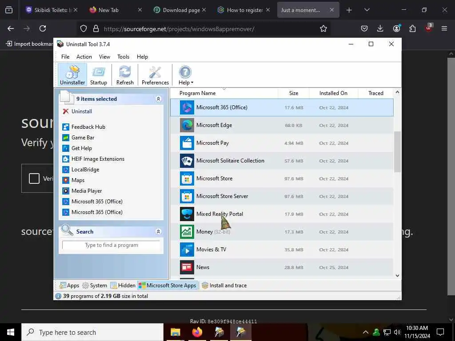
Task: Click the taskbar volume icon
Action: pyautogui.click(x=397, y=332)
